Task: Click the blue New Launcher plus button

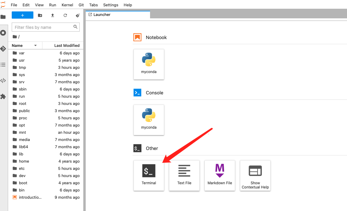Action: tap(22, 15)
